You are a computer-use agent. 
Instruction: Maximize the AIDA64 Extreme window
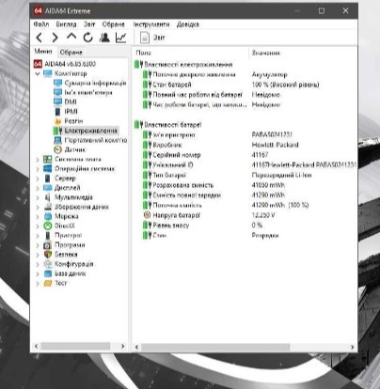click(x=322, y=10)
